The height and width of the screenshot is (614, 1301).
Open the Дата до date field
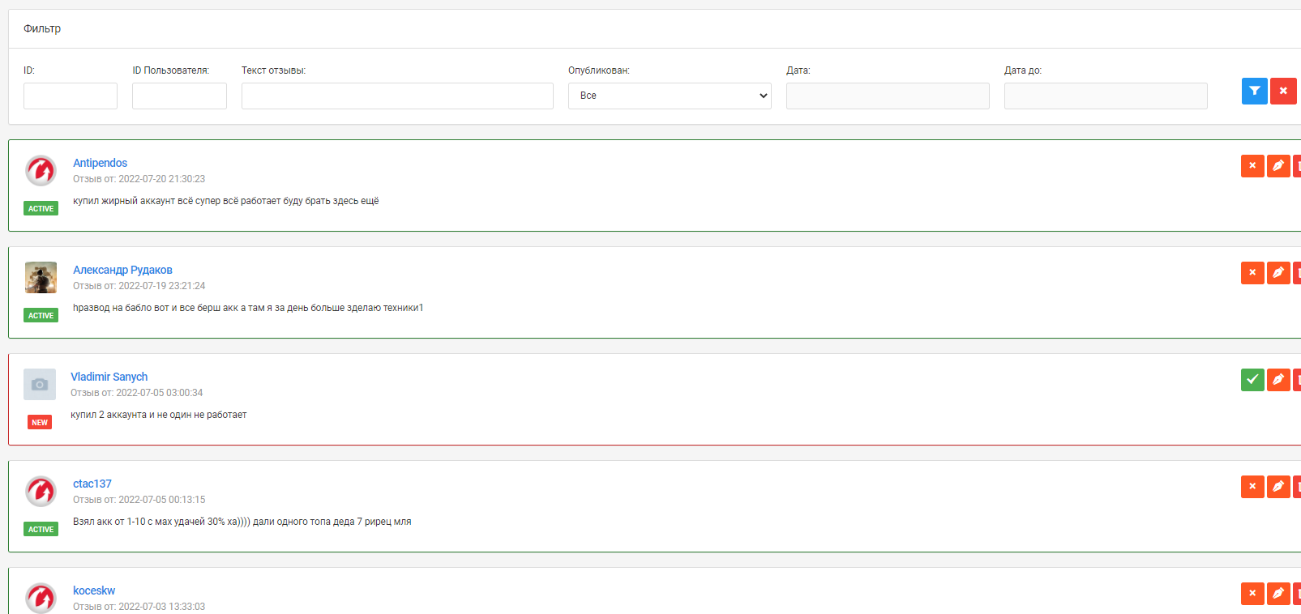pyautogui.click(x=1106, y=96)
